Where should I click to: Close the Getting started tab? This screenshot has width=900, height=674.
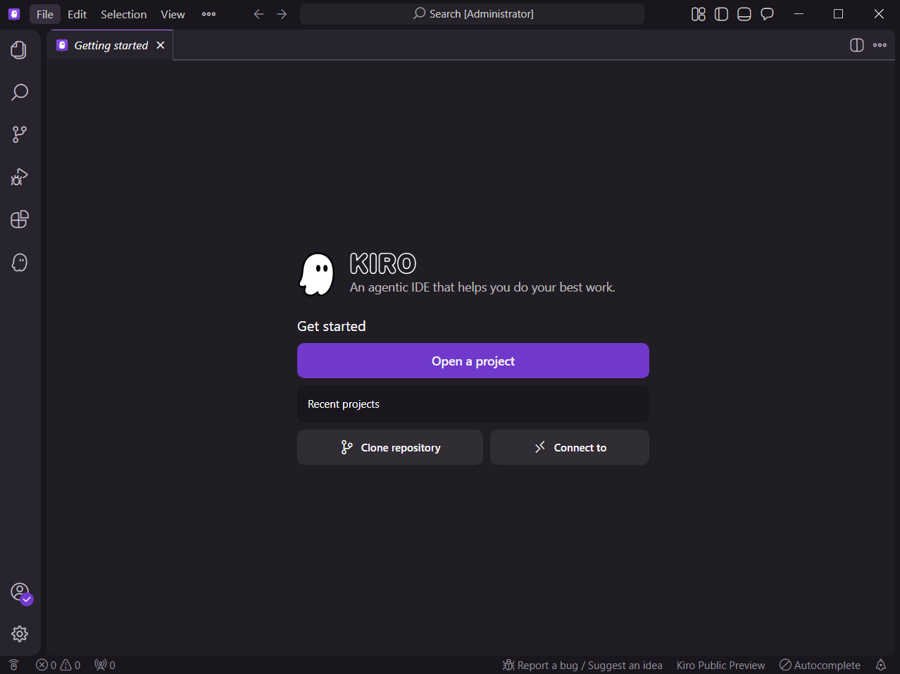[161, 45]
